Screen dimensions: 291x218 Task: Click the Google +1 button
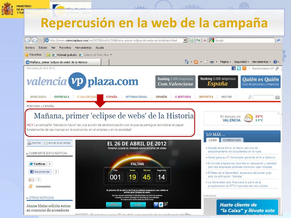pyautogui.click(x=32, y=179)
